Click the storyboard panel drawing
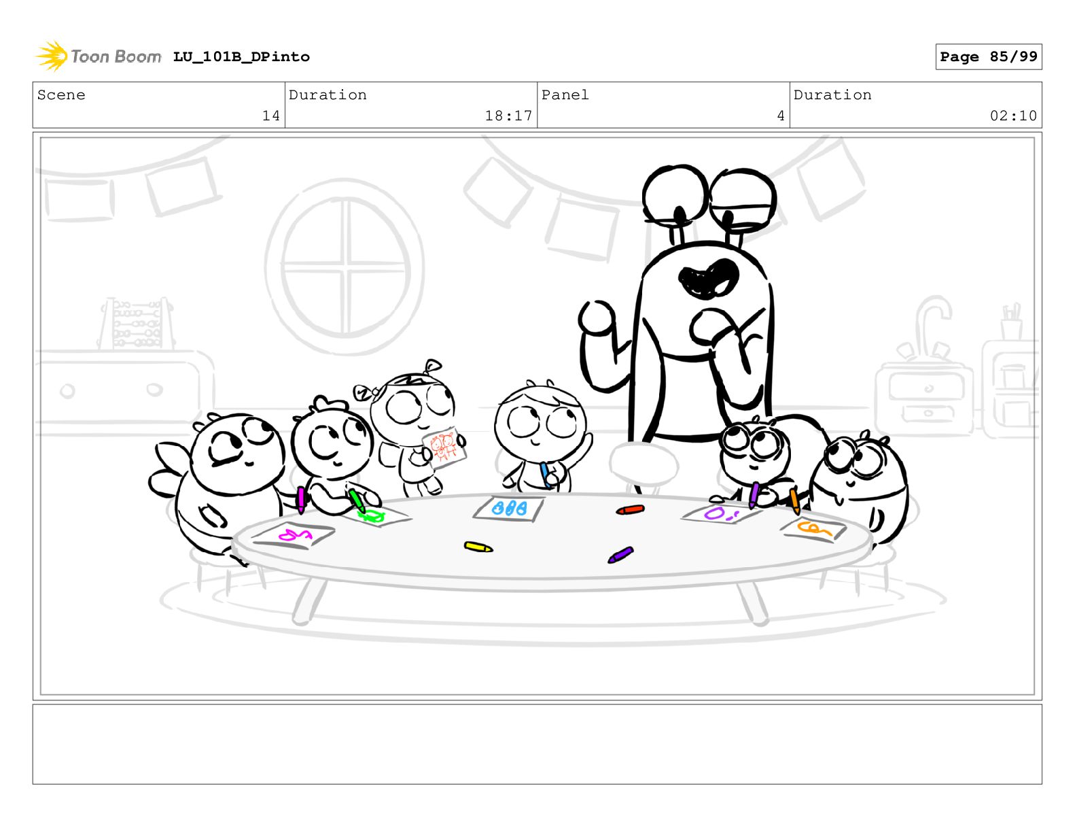The width and height of the screenshot is (1075, 833). pyautogui.click(x=537, y=416)
